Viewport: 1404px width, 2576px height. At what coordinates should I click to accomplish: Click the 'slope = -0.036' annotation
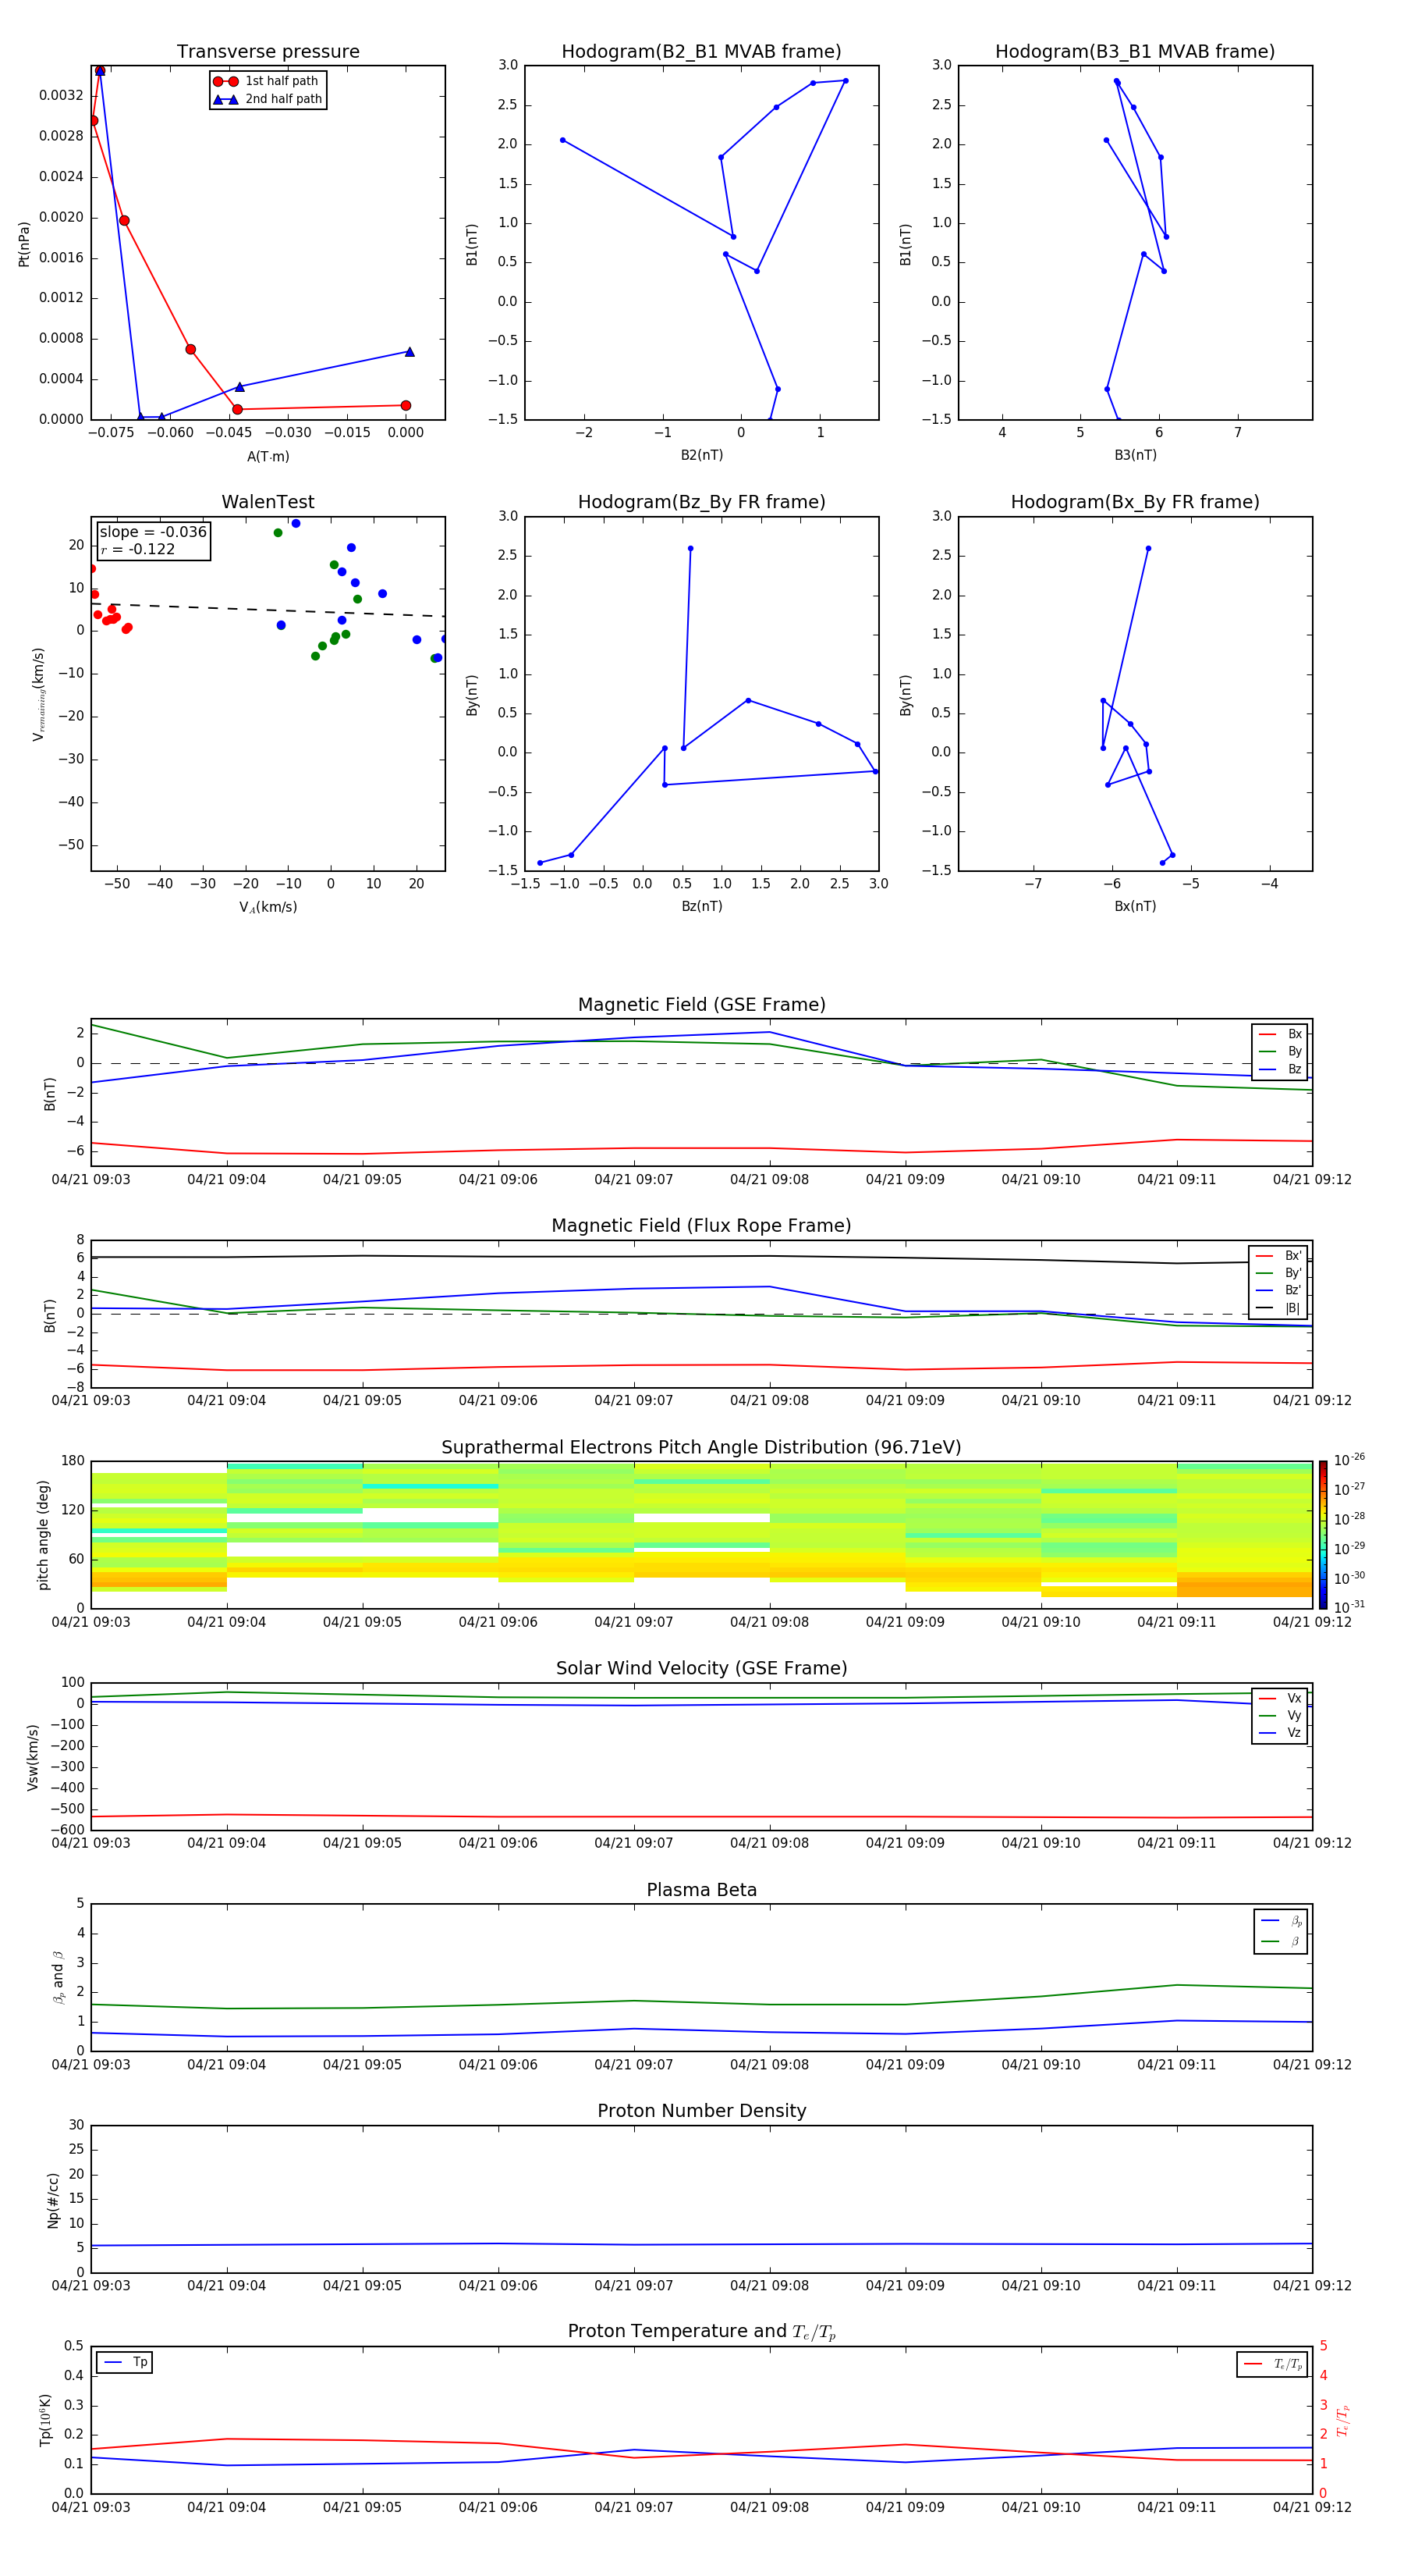pyautogui.click(x=153, y=532)
